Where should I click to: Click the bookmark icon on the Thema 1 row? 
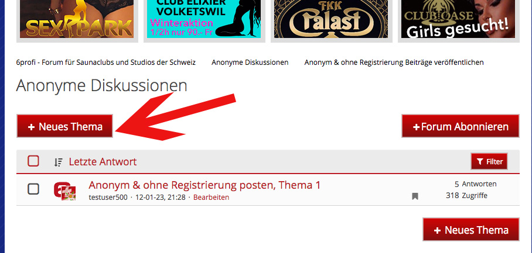(x=415, y=196)
